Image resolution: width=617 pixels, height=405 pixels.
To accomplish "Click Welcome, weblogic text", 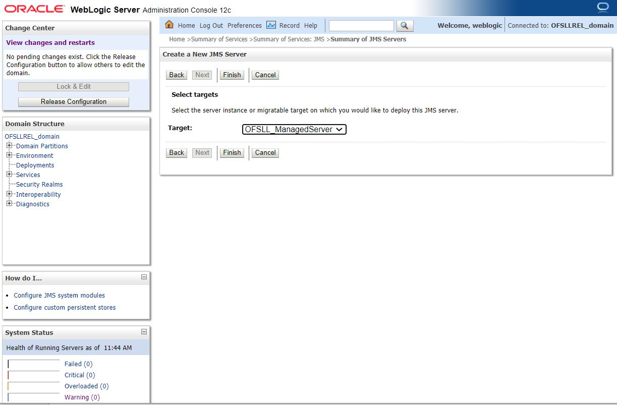I will (x=470, y=25).
